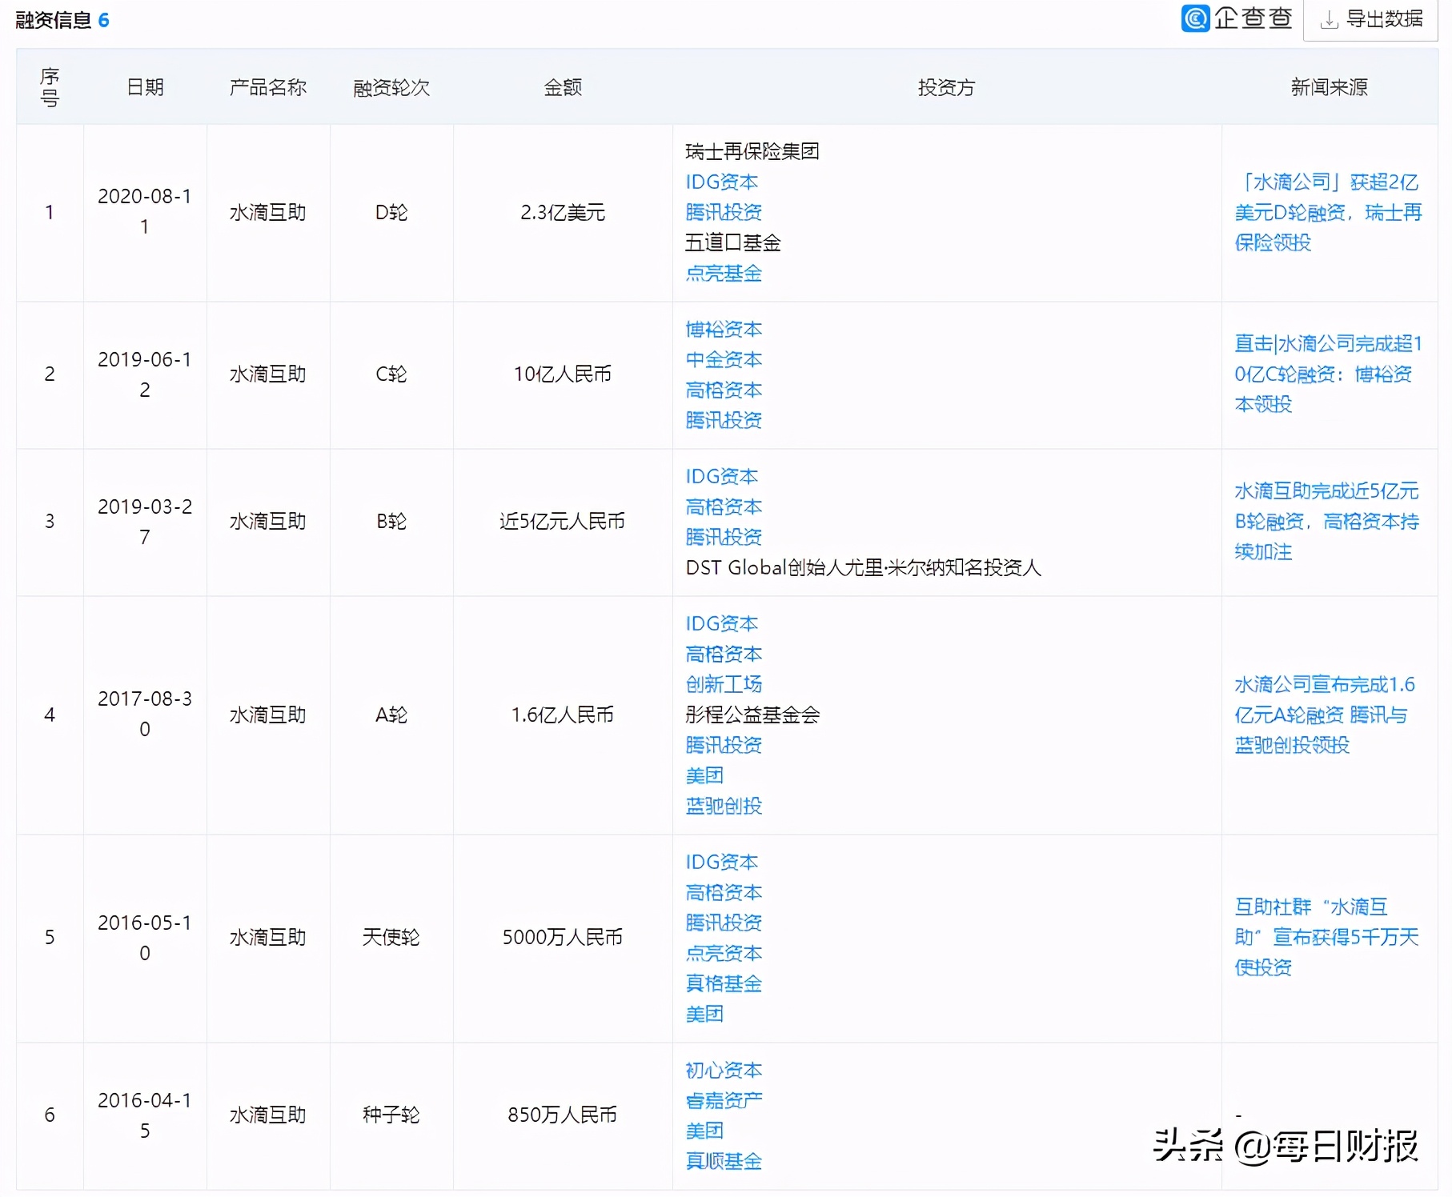Click the 融资信息 6 section heading
Image resolution: width=1452 pixels, height=1197 pixels.
point(62,20)
